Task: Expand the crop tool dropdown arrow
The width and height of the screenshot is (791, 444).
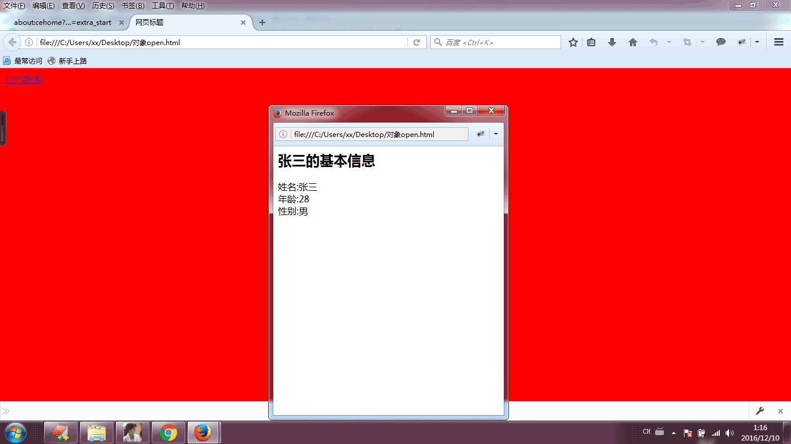Action: click(x=702, y=42)
